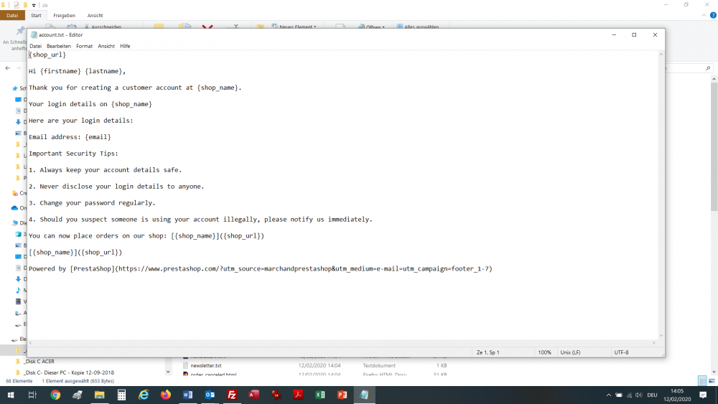Open the Datei menu in Editor
Viewport: 718px width, 404px height.
pyautogui.click(x=35, y=46)
